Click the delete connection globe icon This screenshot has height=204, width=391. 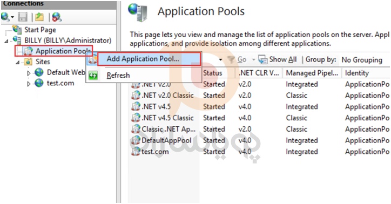click(57, 17)
